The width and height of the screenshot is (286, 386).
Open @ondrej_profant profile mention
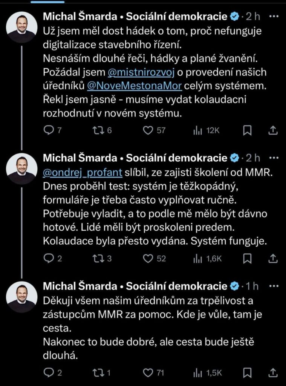(x=83, y=173)
